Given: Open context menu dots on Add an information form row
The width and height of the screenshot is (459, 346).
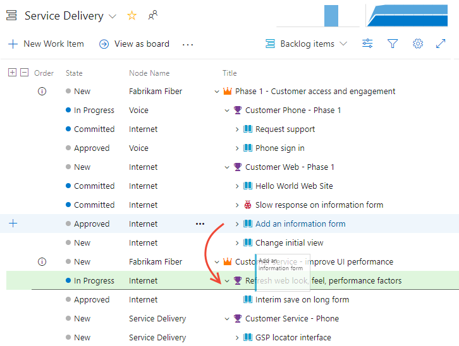Looking at the screenshot, I should click(200, 224).
